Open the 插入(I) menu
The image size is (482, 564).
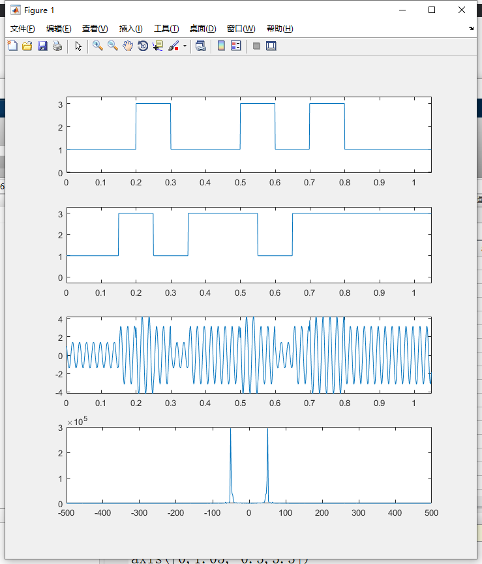coord(131,29)
